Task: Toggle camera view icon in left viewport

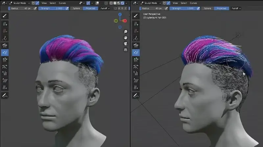Action: tap(126, 44)
